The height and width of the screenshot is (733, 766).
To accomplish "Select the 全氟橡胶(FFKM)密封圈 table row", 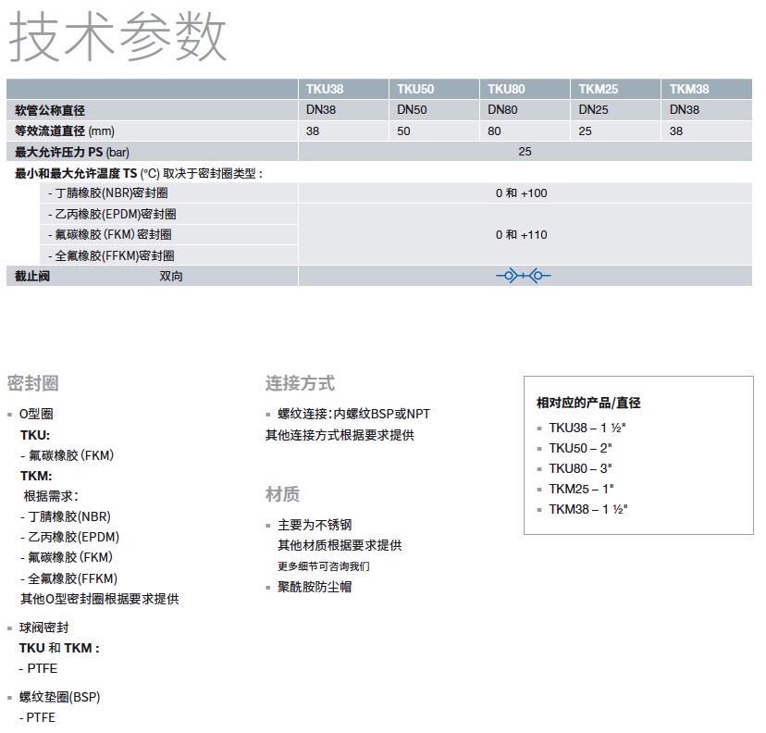I will pyautogui.click(x=169, y=255).
